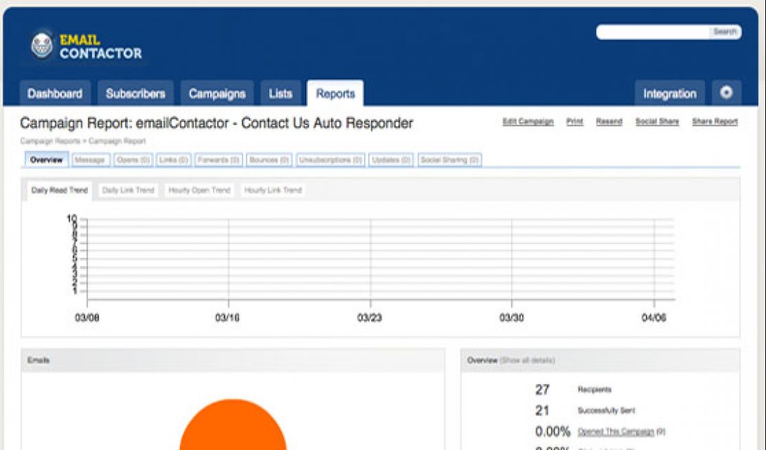Open the Updates (0) sub-tab

(x=391, y=159)
